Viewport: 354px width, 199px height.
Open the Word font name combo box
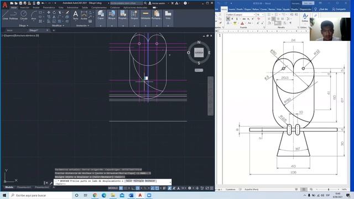pyautogui.click(x=241, y=15)
